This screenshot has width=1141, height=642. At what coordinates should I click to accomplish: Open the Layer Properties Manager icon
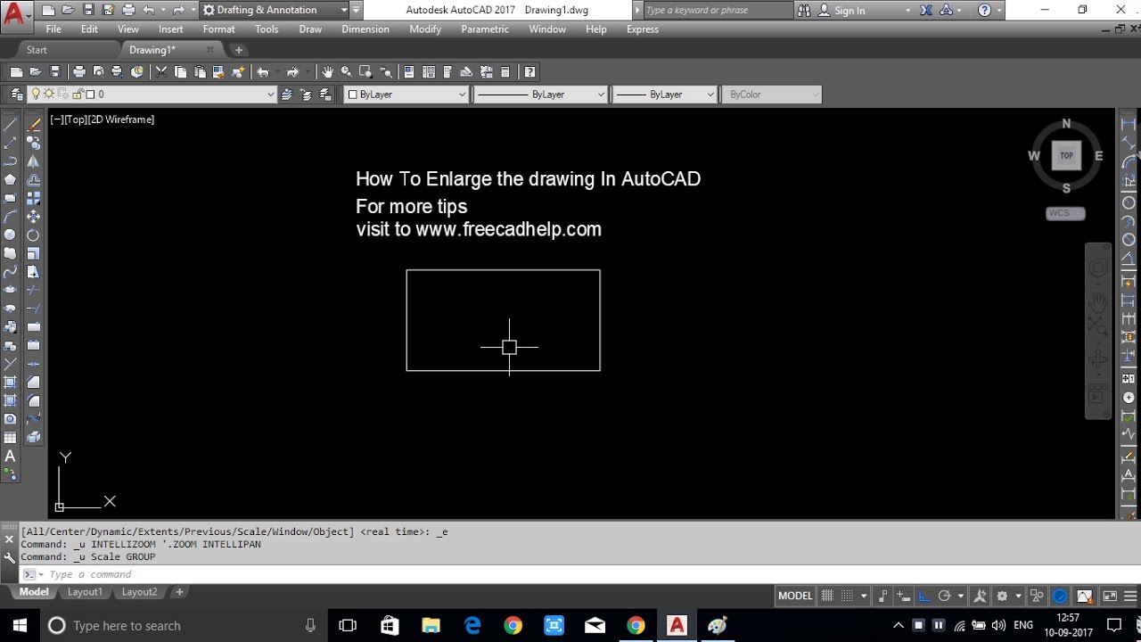[x=16, y=94]
